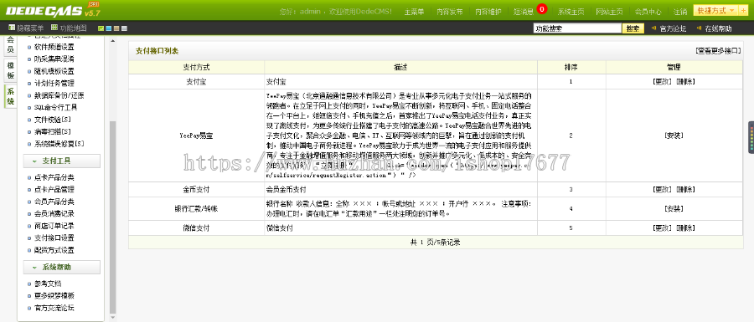Open 会员中心 from the top bar
This screenshot has width=754, height=322.
648,12
